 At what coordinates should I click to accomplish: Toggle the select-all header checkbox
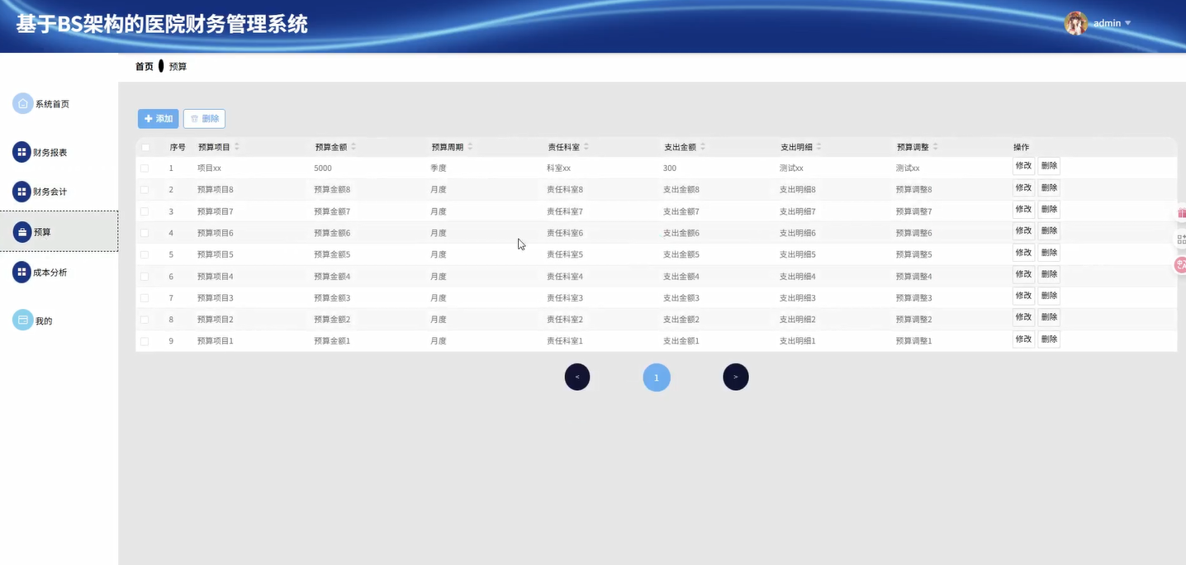coord(145,147)
